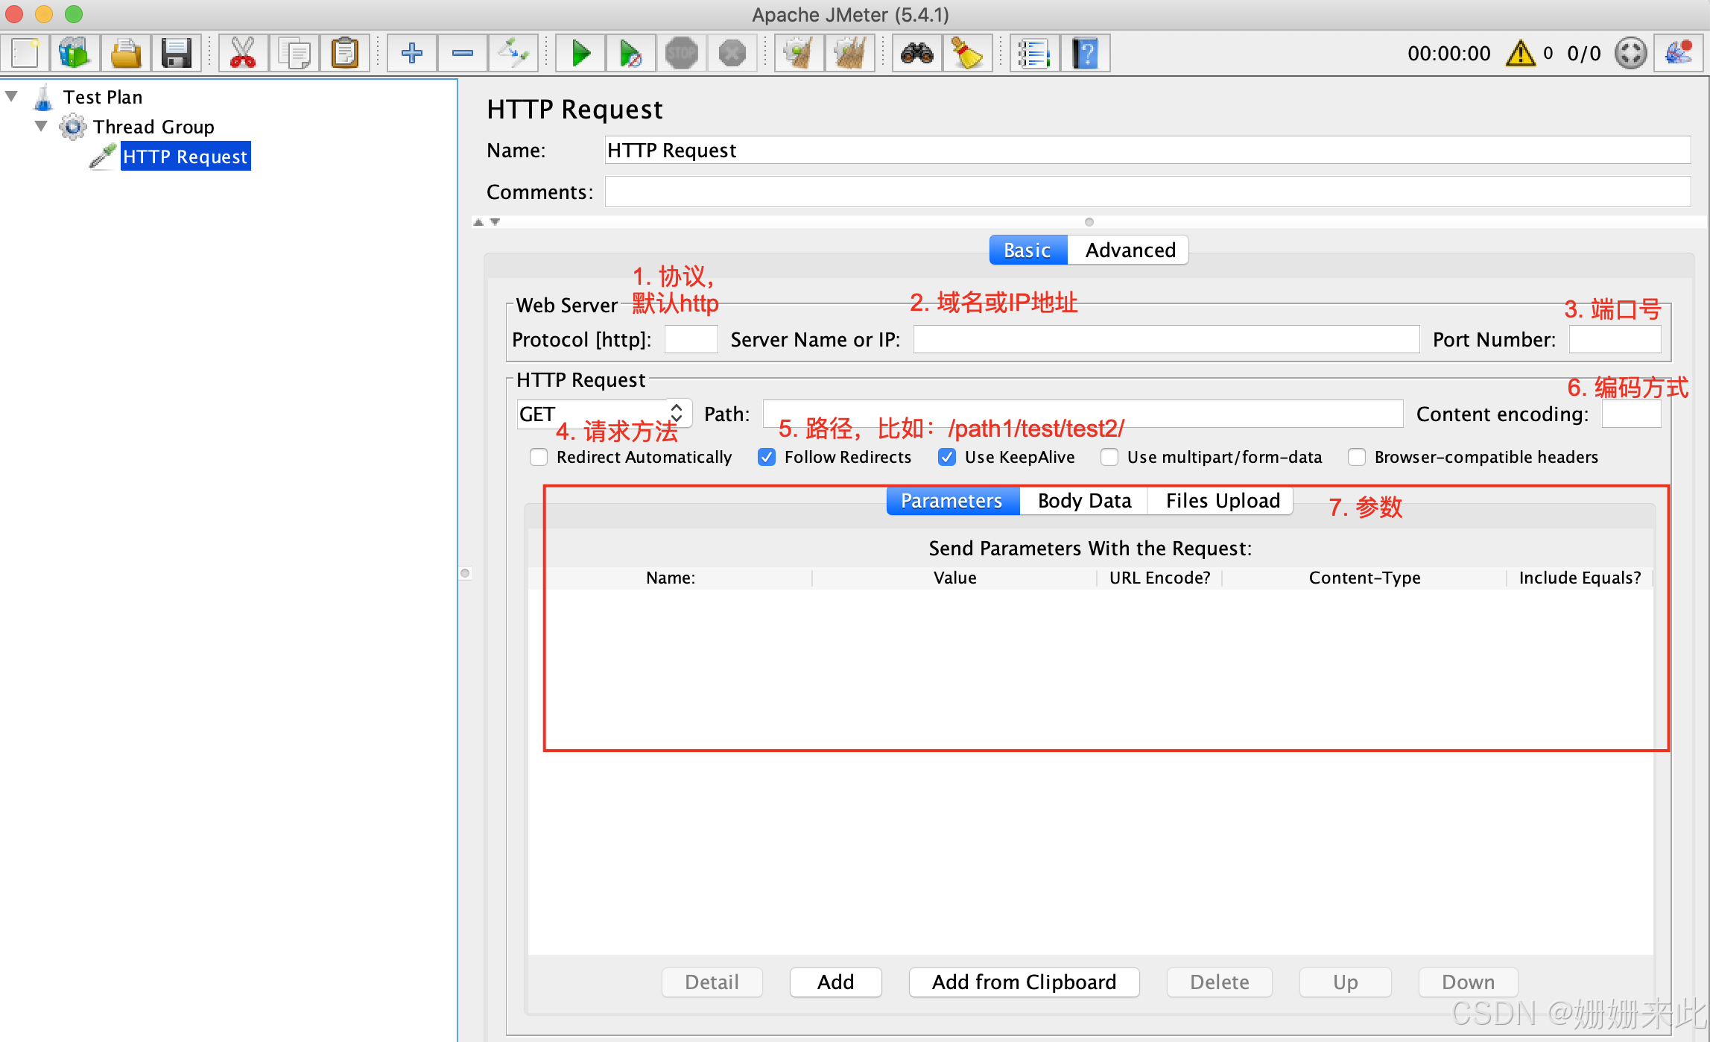Image resolution: width=1710 pixels, height=1042 pixels.
Task: Click the Delete button below the parameters table
Action: [1219, 982]
